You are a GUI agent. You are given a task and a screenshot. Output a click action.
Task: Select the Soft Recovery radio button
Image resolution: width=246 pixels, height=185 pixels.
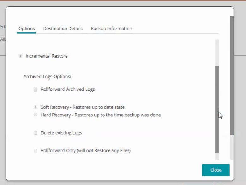(x=36, y=107)
